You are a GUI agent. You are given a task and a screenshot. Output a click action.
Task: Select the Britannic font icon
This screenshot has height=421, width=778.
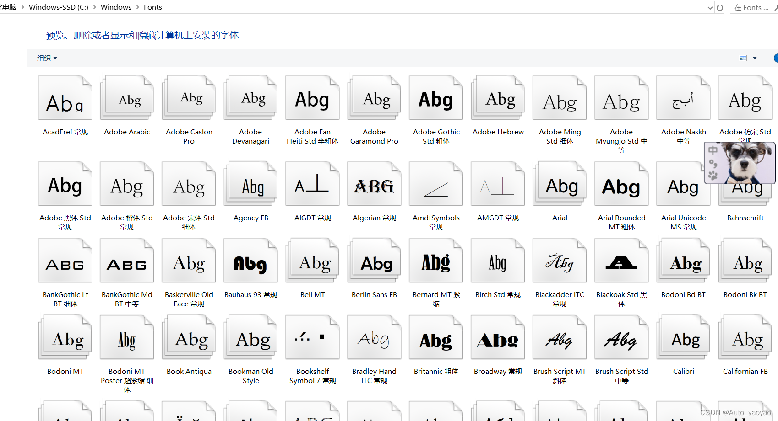[436, 337]
